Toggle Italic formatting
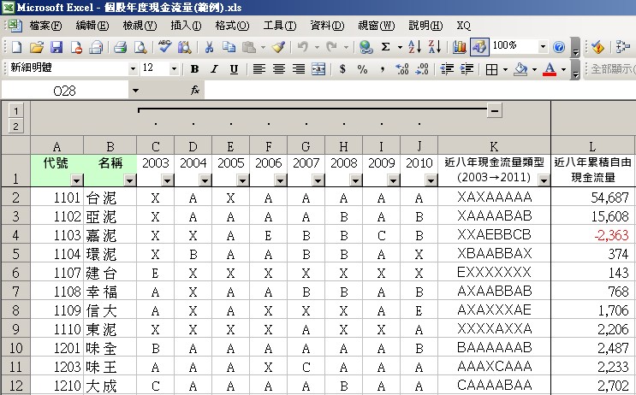 point(214,69)
